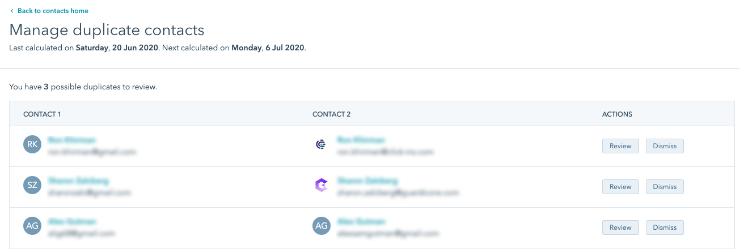Review the first duplicate pair
Image resolution: width=740 pixels, height=249 pixels.
(620, 146)
